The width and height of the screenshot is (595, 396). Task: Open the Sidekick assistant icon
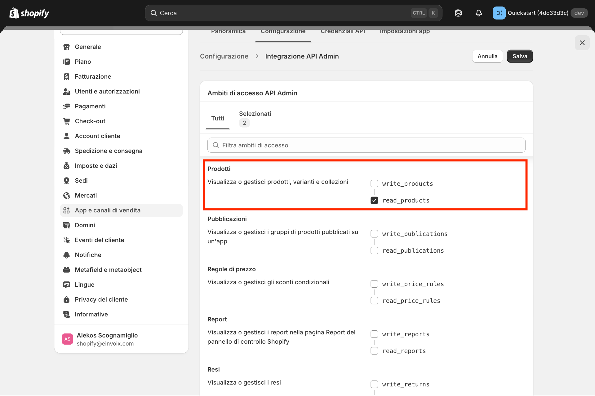coord(458,13)
